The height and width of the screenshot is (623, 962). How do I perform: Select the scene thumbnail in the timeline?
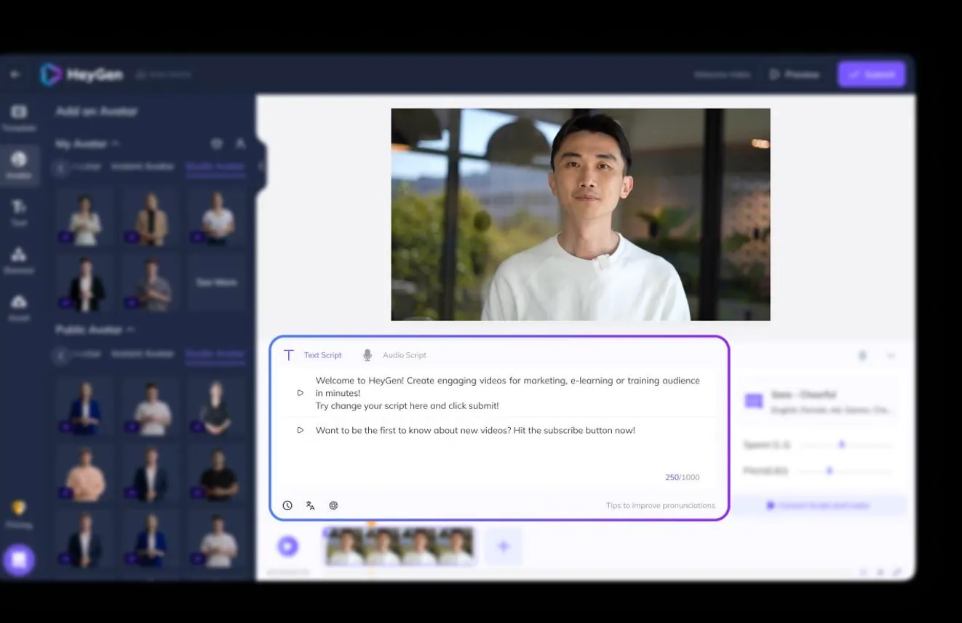tap(399, 547)
